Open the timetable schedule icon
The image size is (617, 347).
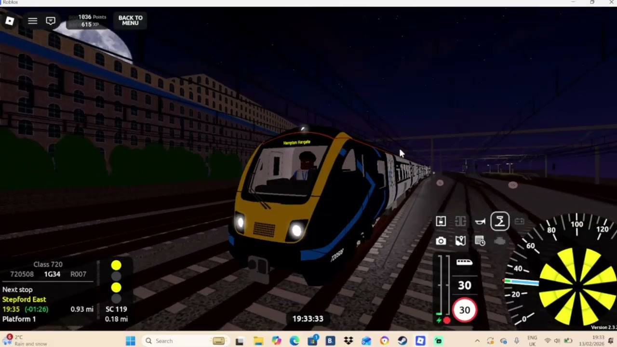[480, 241]
